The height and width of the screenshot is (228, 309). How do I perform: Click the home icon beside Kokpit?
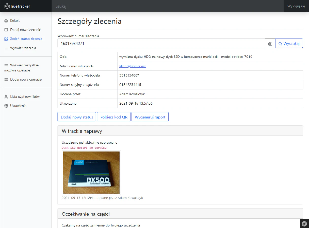point(6,21)
